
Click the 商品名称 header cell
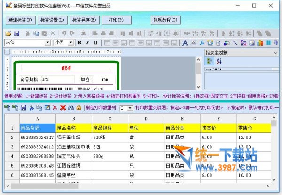click(74, 128)
